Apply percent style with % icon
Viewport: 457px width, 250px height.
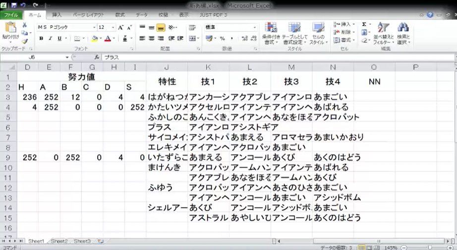223,38
